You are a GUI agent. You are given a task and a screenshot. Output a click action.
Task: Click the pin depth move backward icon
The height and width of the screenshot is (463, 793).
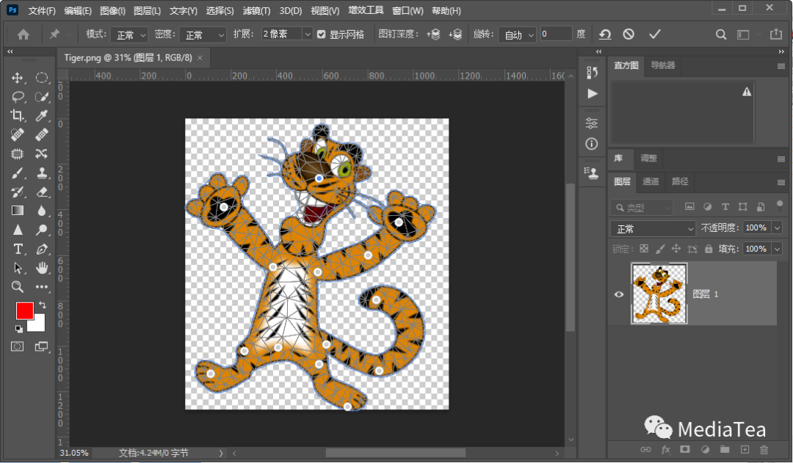(455, 34)
